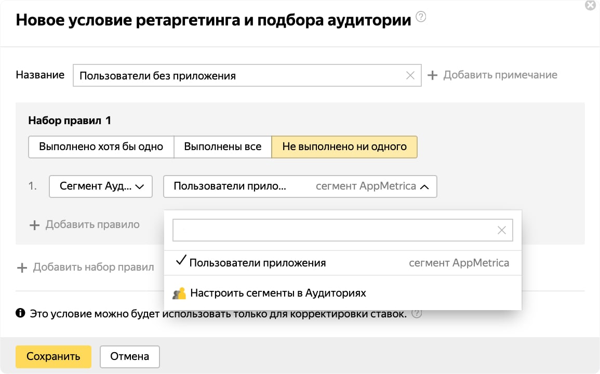The image size is (600, 374).
Task: Select the Выполнены все option
Action: 222,146
